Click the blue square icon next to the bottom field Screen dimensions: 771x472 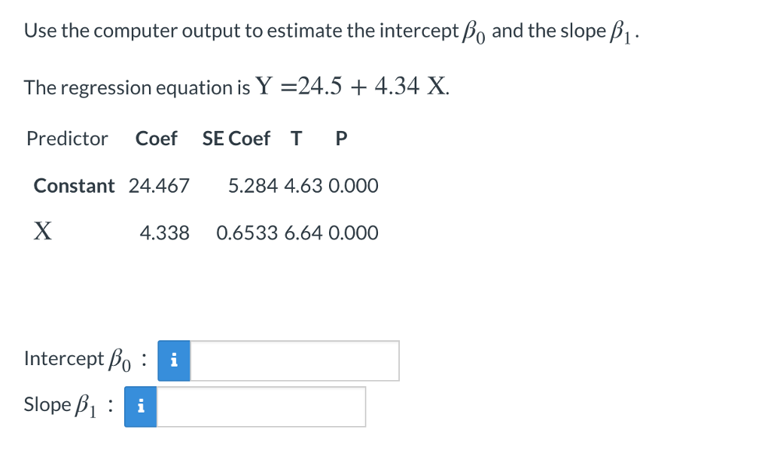click(x=140, y=407)
